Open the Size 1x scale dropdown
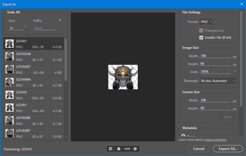The width and height of the screenshot is (246, 156). (17, 28)
